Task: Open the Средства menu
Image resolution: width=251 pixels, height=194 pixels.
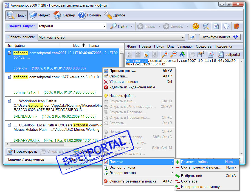Action: 204,47
